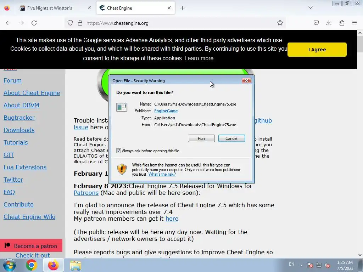Click Cancel in the Security Warning dialog
Viewport: 363px width, 272px height.
click(x=231, y=138)
